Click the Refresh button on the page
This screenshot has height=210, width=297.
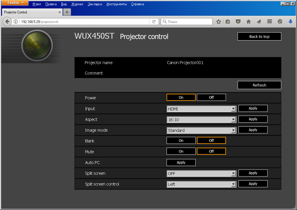click(x=259, y=85)
